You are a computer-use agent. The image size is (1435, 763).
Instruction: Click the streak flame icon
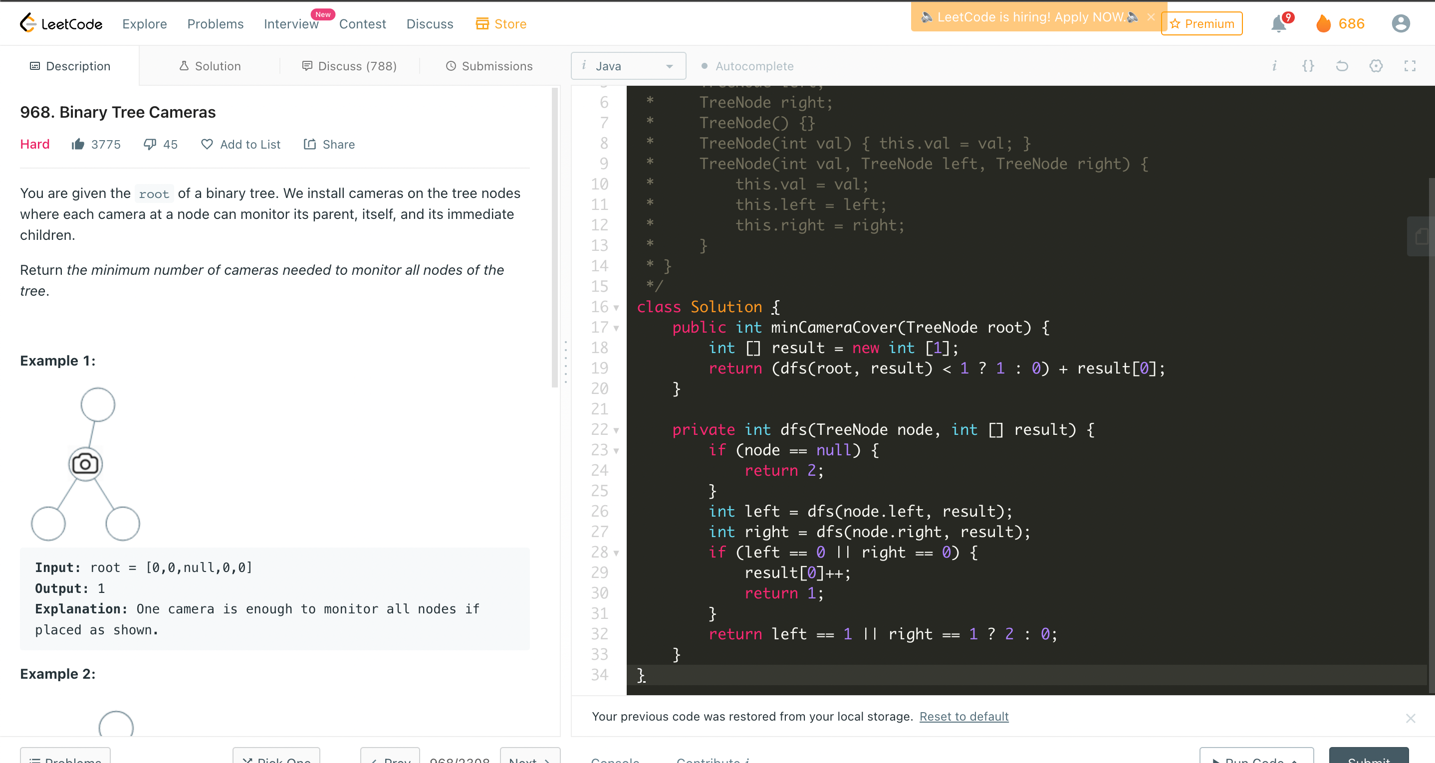pyautogui.click(x=1324, y=24)
